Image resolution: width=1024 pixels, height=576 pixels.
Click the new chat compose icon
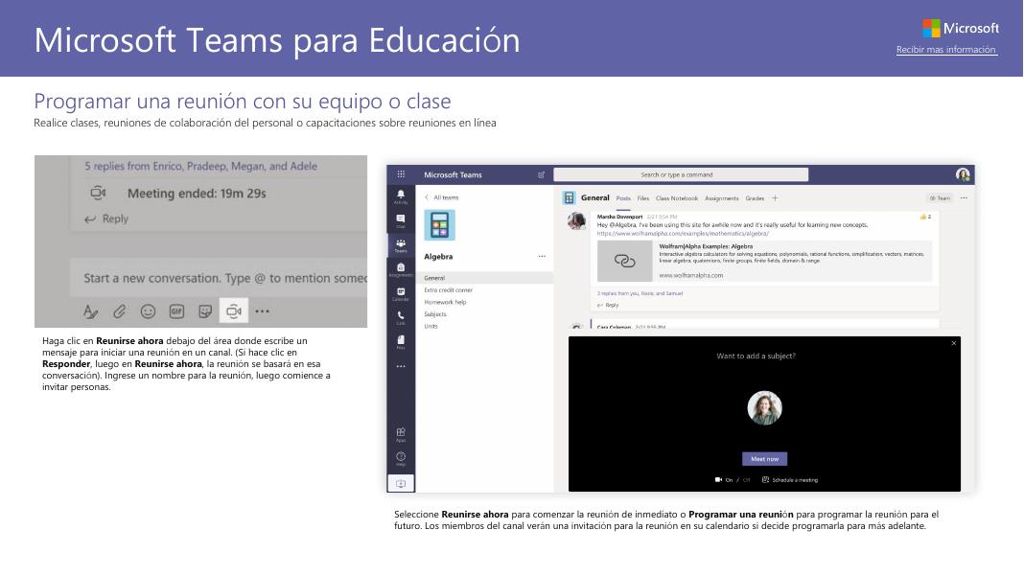tap(541, 174)
